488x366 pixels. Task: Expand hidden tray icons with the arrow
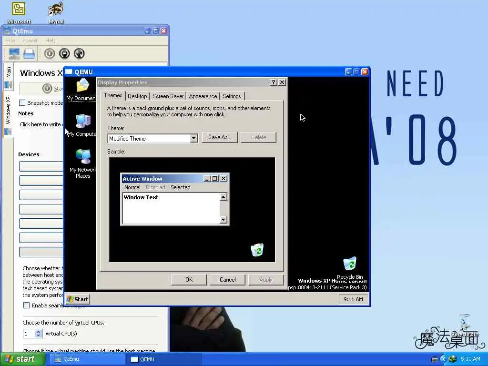(444, 359)
